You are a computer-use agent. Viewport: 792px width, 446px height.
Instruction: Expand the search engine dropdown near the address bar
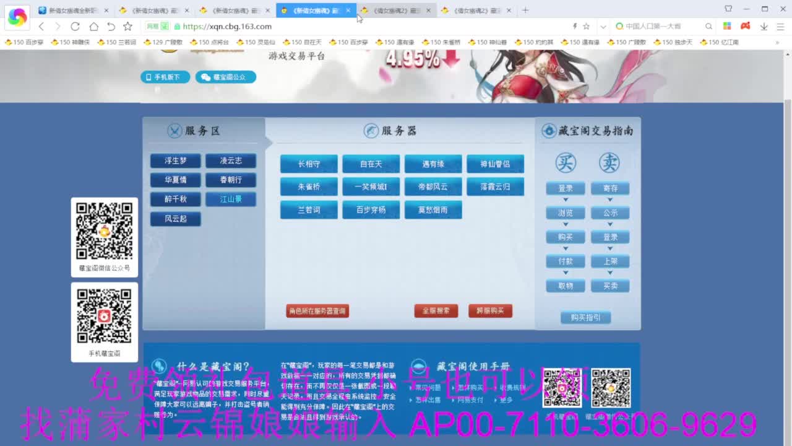pos(603,27)
